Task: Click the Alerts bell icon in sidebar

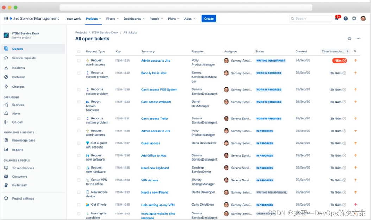Action: point(6,114)
